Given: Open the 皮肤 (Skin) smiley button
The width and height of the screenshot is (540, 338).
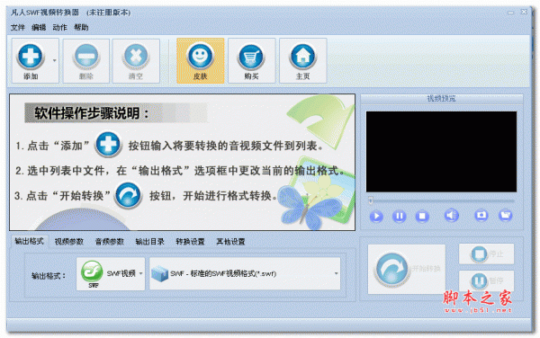Looking at the screenshot, I should click(x=200, y=61).
